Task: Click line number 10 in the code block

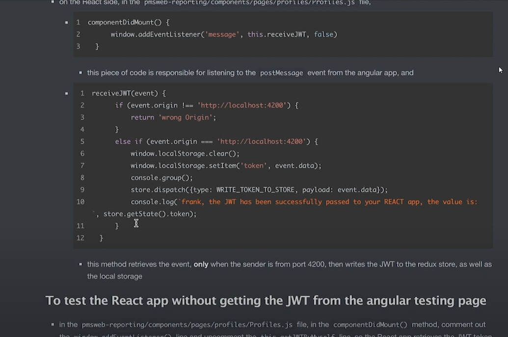Action: (x=80, y=202)
